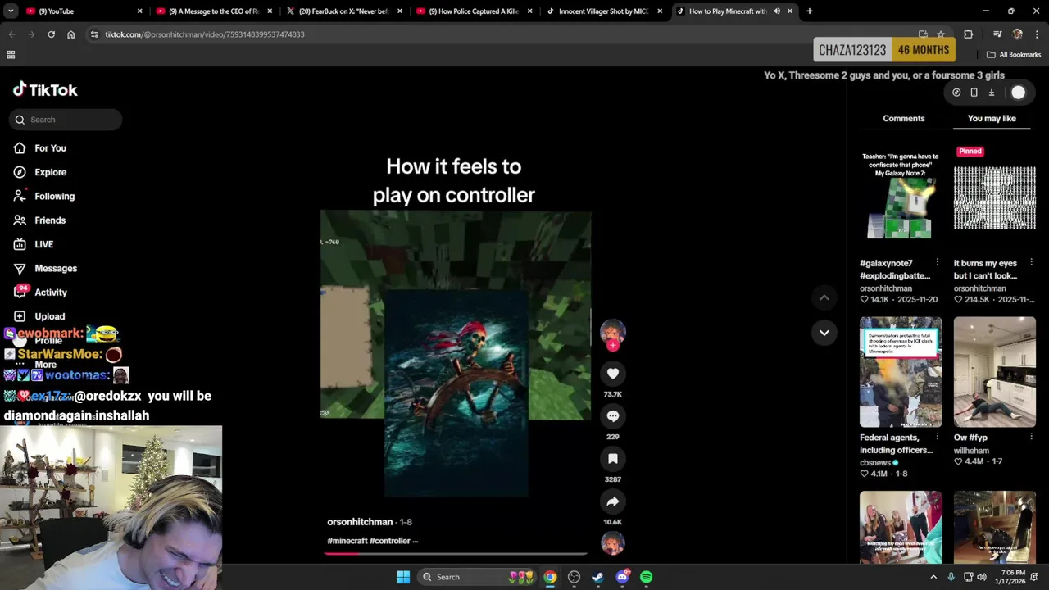Image resolution: width=1049 pixels, height=590 pixels.
Task: Open TikTok Messages
Action: click(56, 268)
